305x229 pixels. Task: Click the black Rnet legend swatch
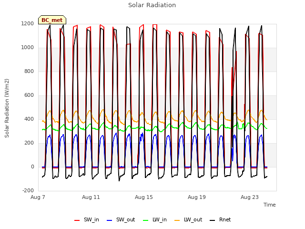[x=213, y=220]
